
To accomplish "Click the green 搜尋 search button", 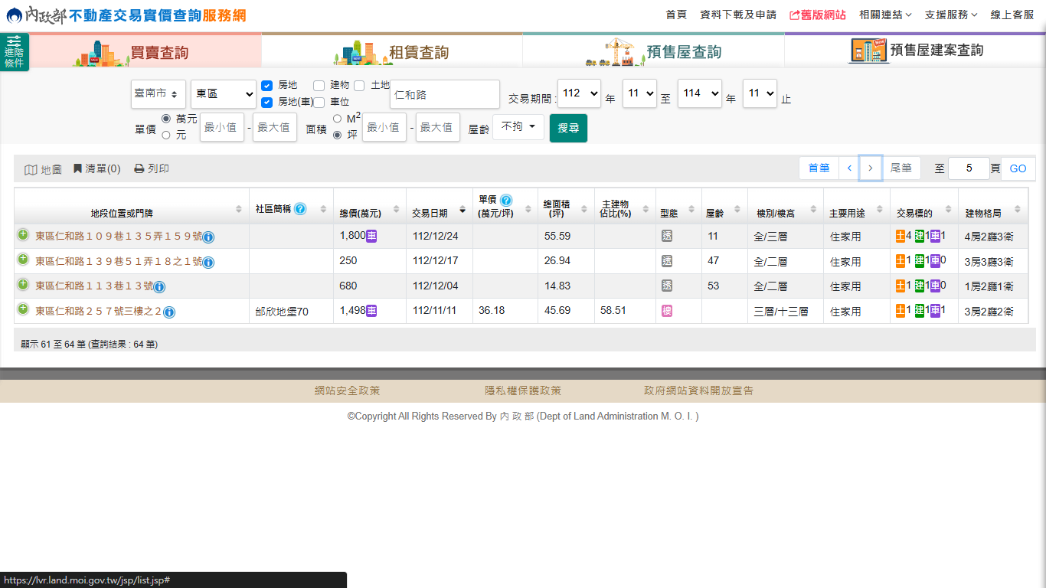I will 568,128.
